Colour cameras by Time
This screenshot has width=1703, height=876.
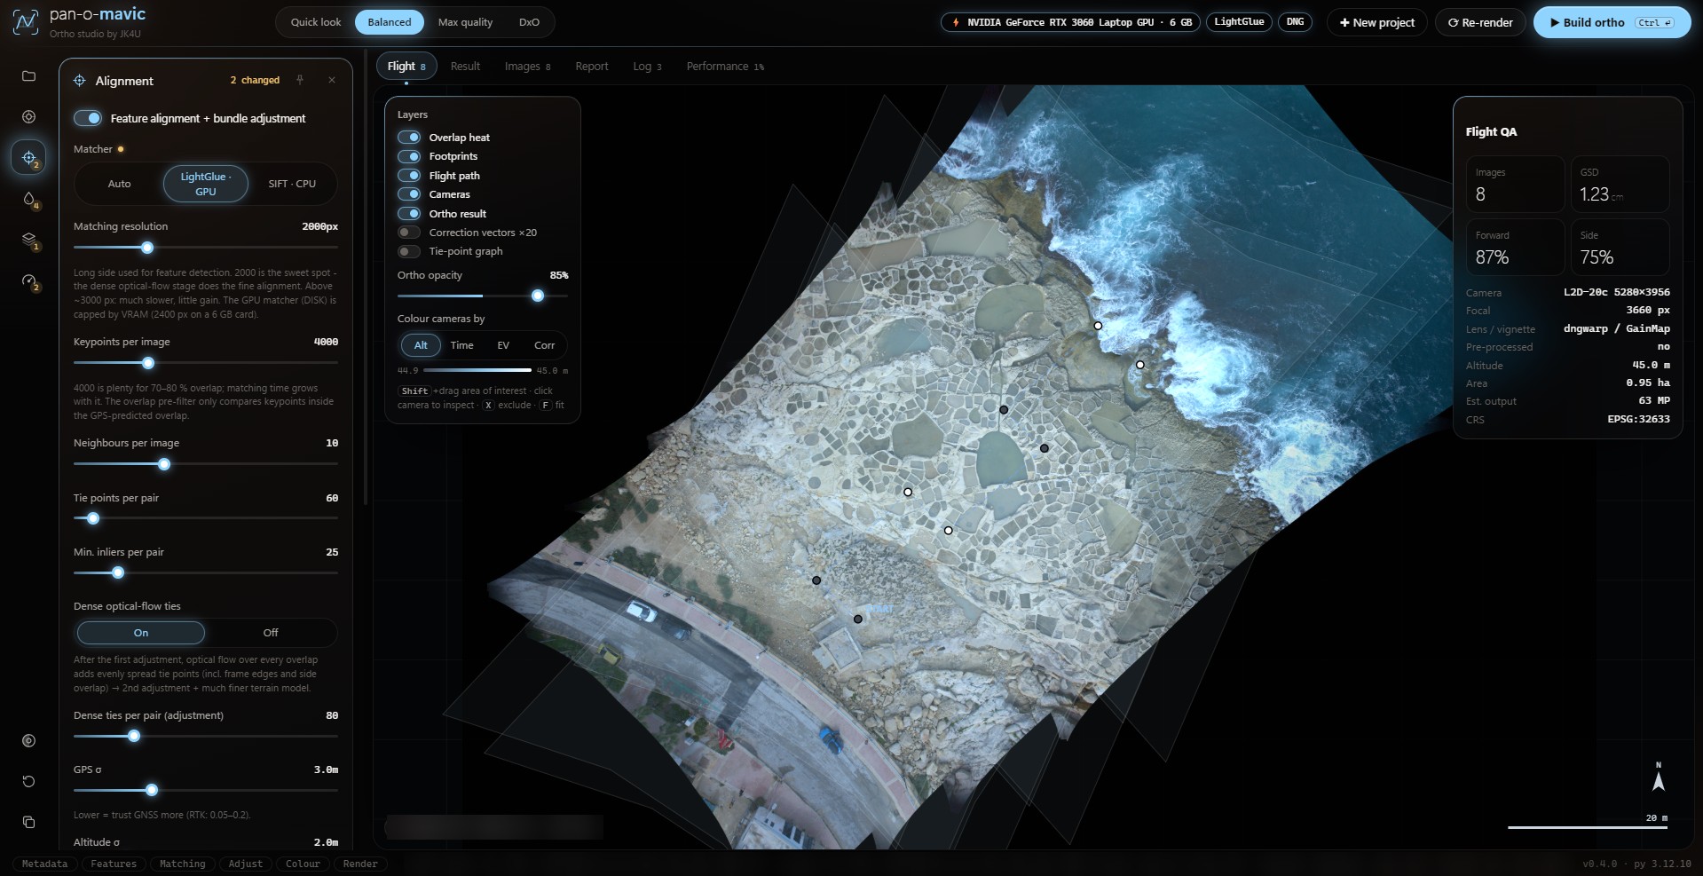click(x=461, y=345)
